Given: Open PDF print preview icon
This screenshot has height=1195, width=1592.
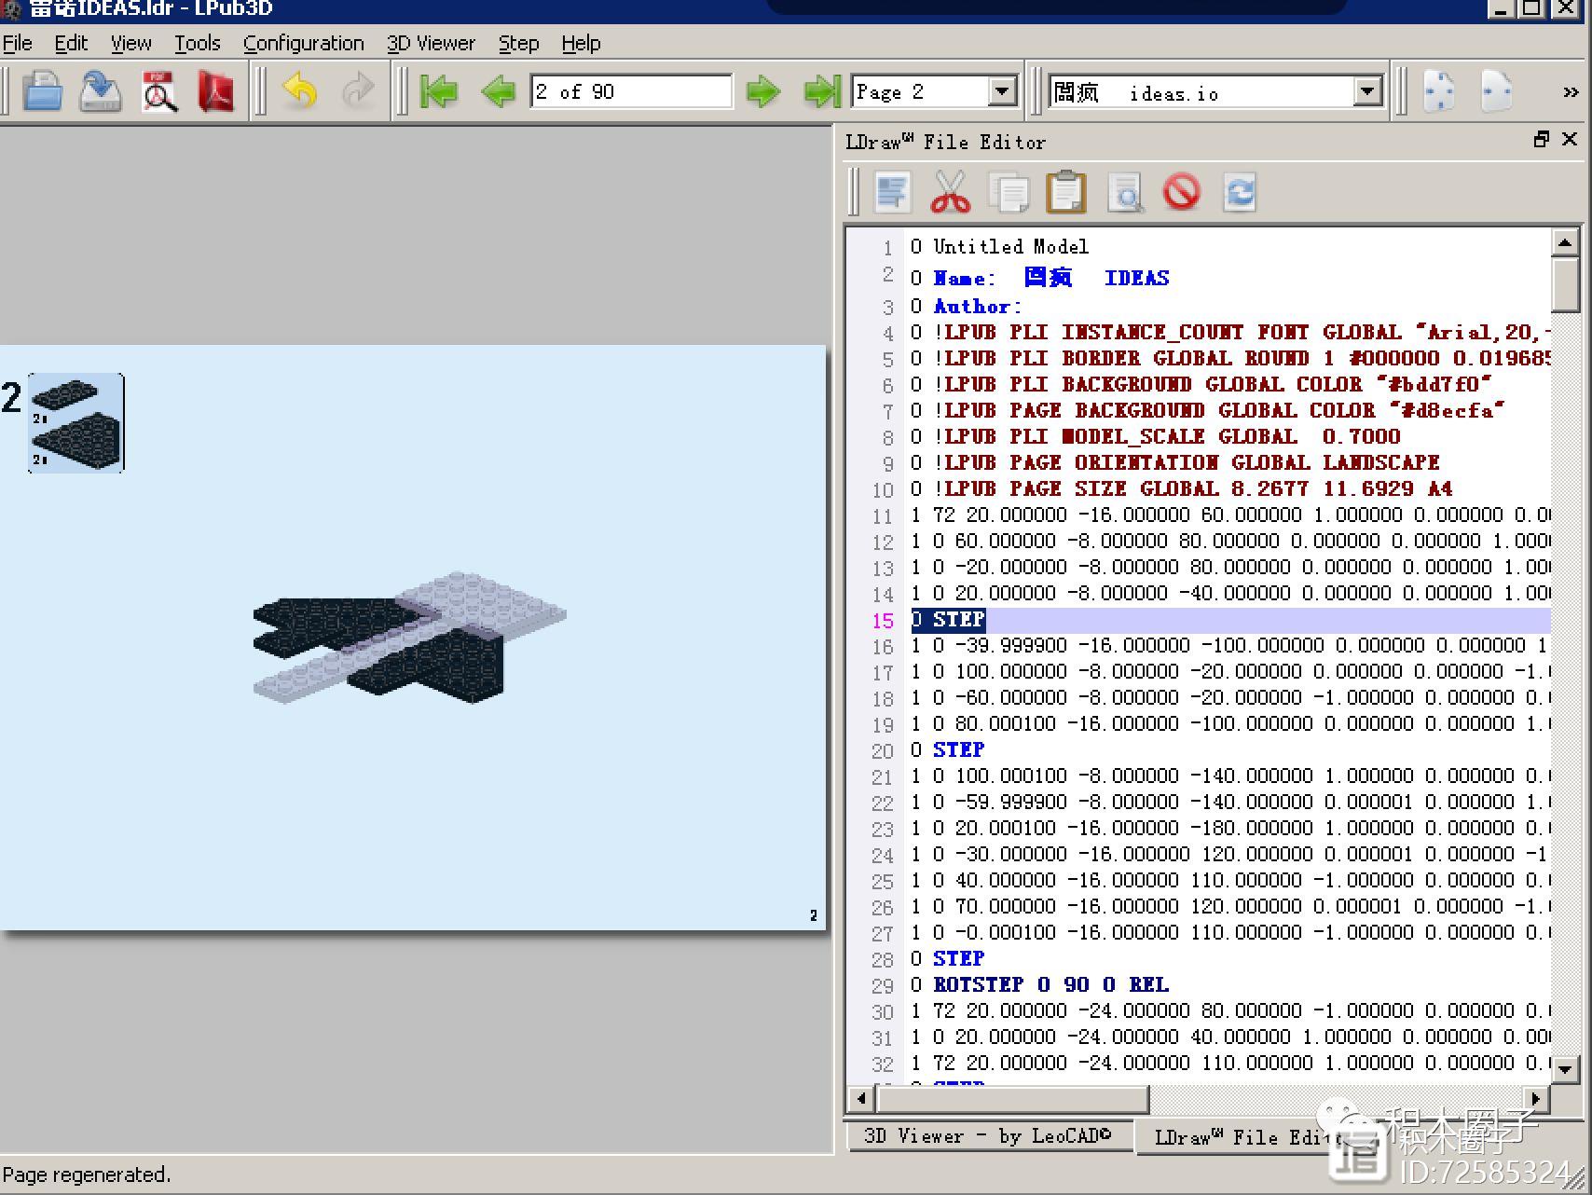Looking at the screenshot, I should (159, 91).
